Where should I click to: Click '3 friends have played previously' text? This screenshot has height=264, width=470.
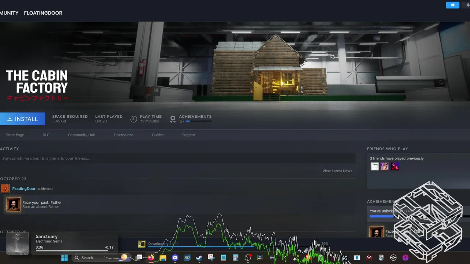pos(397,158)
